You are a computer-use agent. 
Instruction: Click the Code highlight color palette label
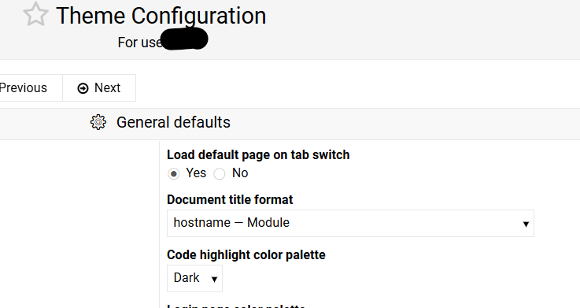[x=246, y=254]
